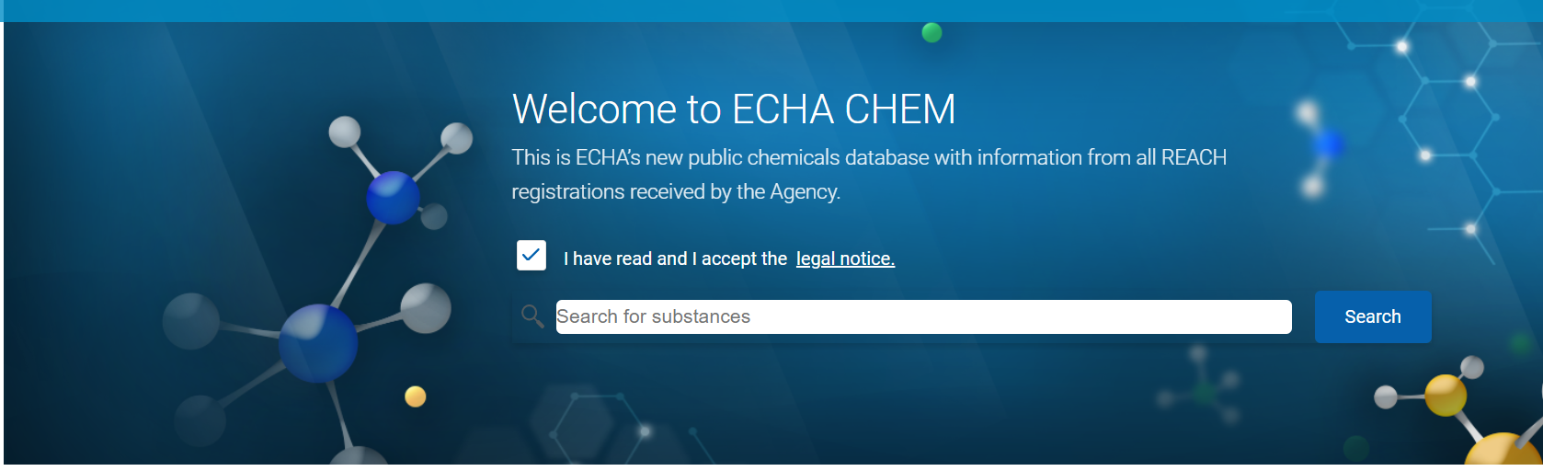The image size is (1543, 471).
Task: Click the green dot above the heading
Action: 932,33
